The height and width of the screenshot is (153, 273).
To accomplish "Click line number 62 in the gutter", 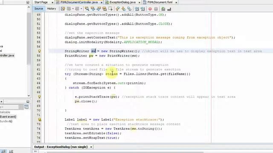I will (38, 74).
